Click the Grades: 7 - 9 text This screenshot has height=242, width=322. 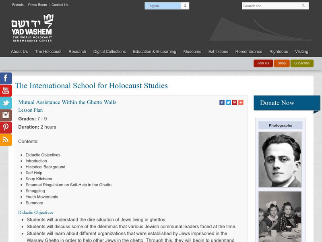click(x=33, y=119)
